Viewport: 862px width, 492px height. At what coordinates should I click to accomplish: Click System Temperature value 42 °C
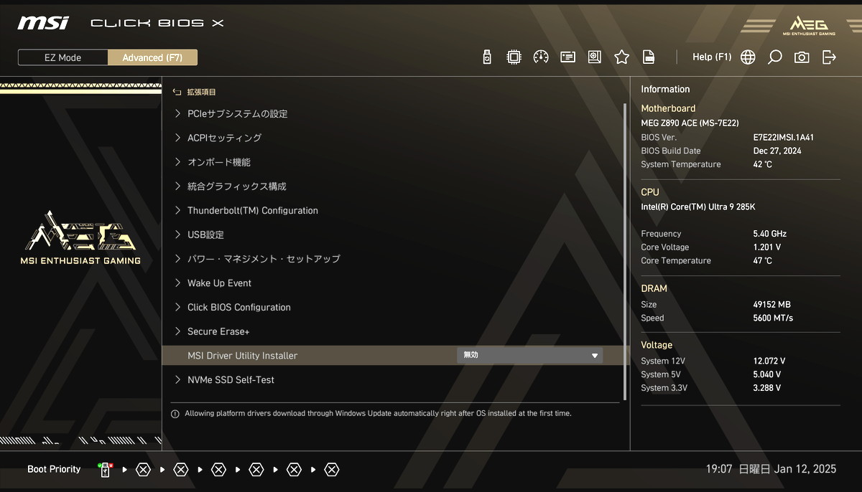pyautogui.click(x=763, y=164)
